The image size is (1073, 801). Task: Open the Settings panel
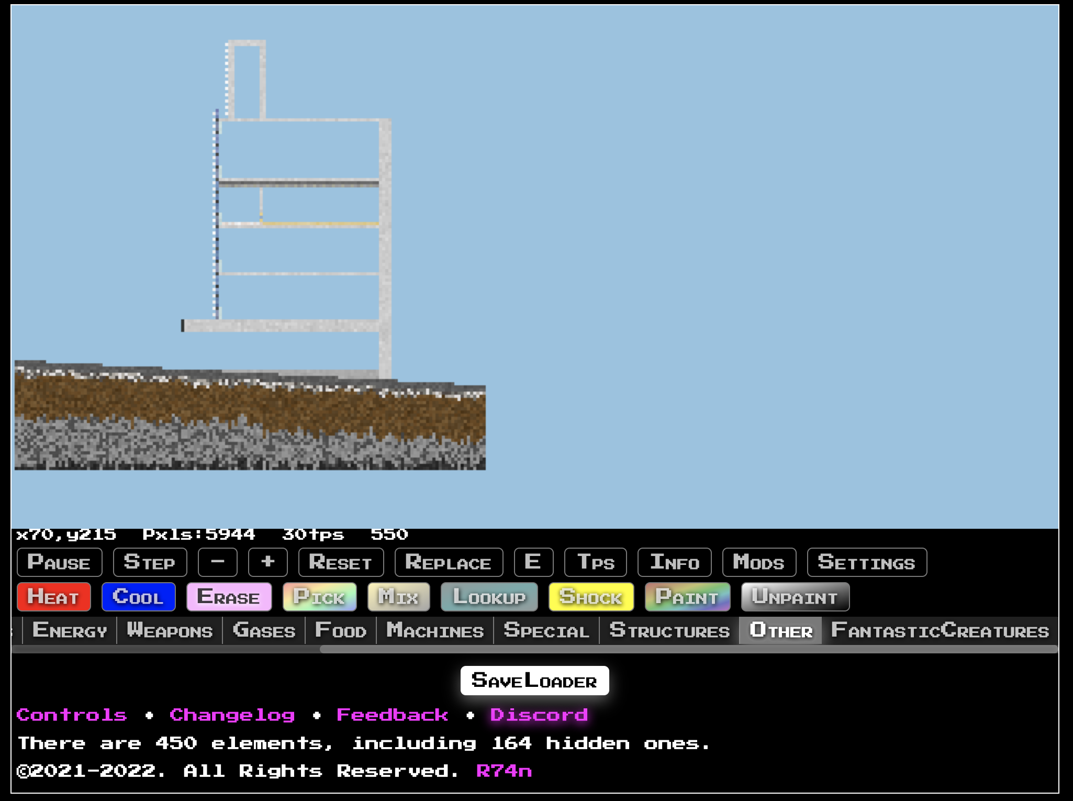point(867,562)
